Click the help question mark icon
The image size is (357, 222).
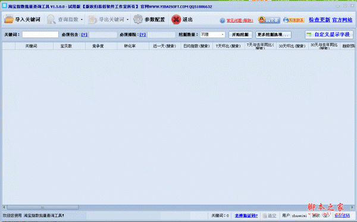tap(222, 21)
